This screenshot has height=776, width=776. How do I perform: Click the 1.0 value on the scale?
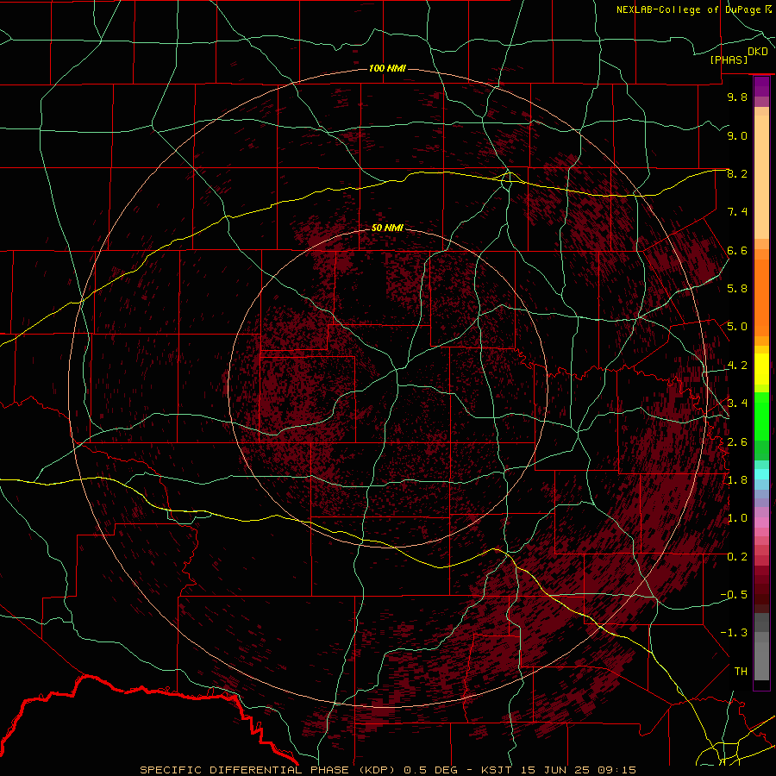tap(737, 518)
